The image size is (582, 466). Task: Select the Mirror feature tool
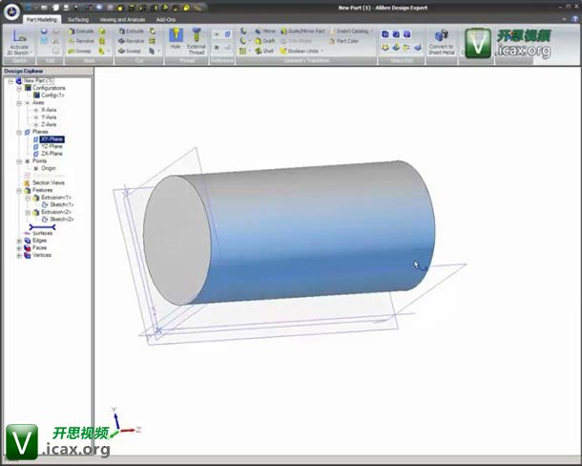point(265,32)
